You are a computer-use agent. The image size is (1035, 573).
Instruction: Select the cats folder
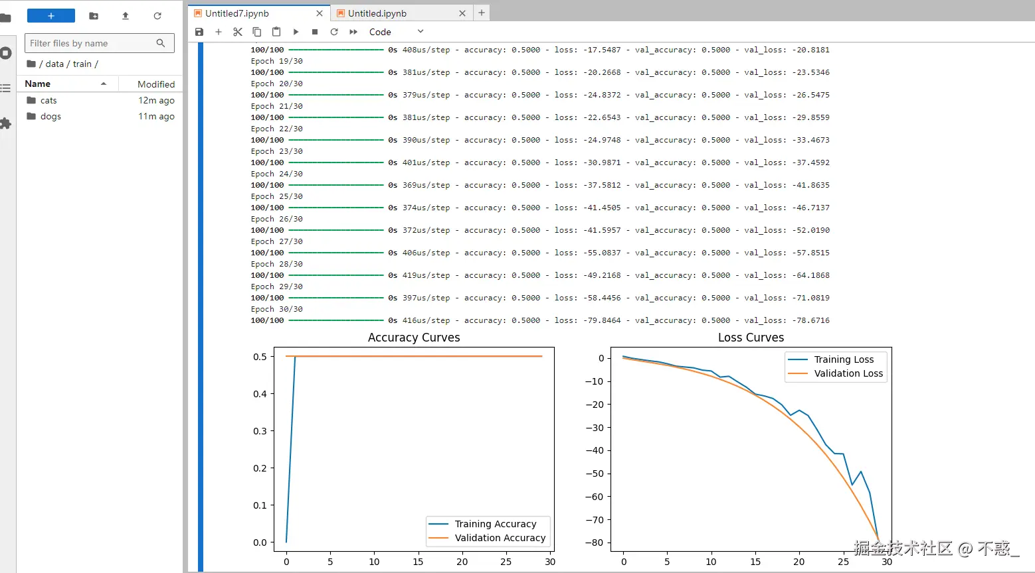click(100, 100)
